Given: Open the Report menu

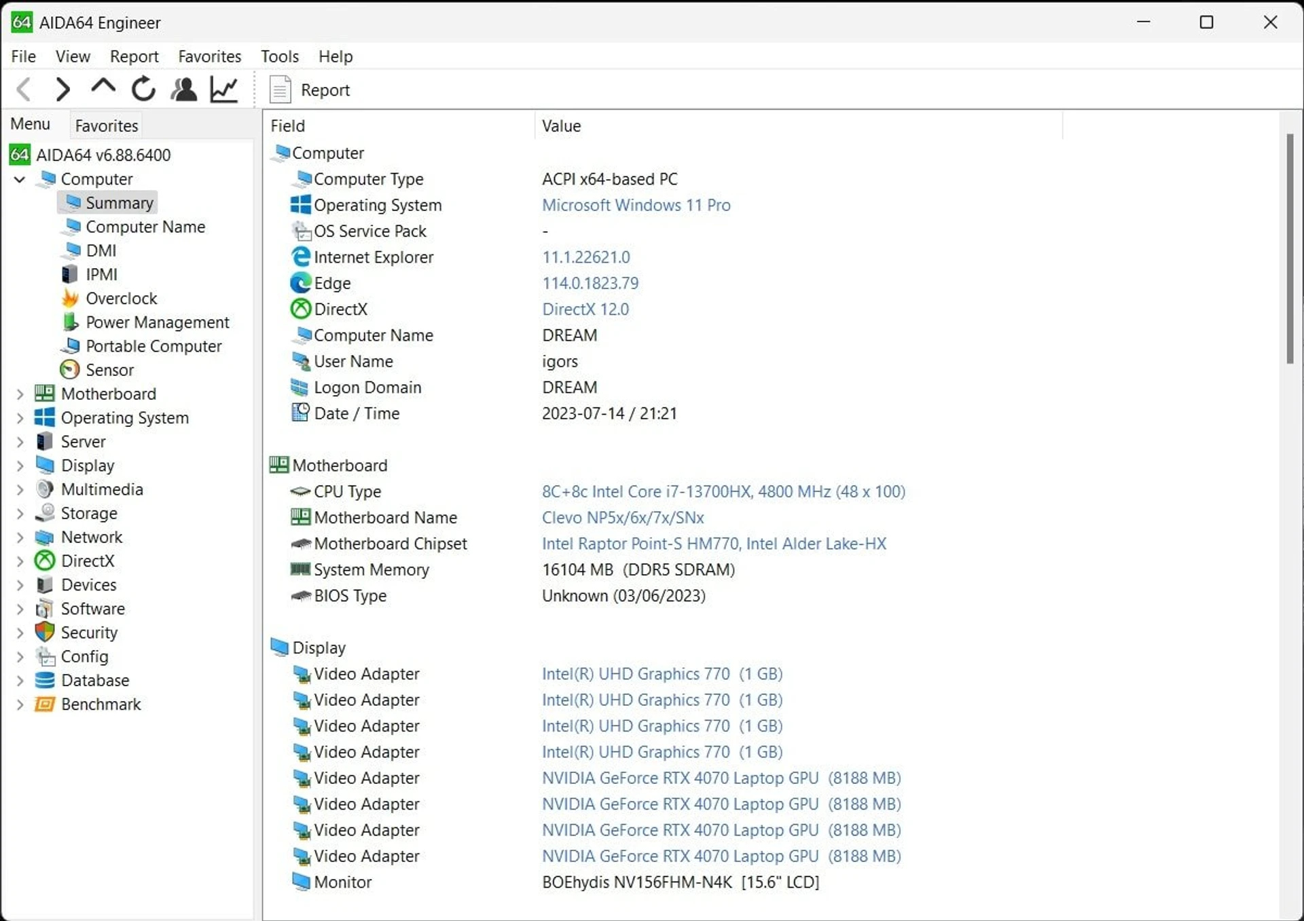Looking at the screenshot, I should (134, 56).
